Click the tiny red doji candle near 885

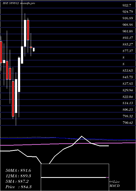pyautogui.click(x=31, y=47)
